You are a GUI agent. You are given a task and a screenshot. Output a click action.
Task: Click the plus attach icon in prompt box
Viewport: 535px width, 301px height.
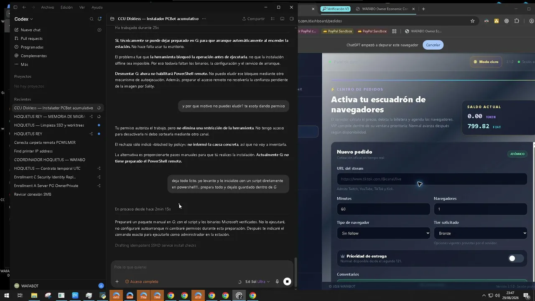coord(117,281)
